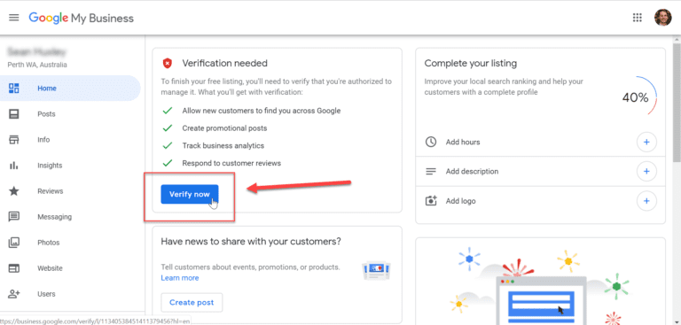Click the plus button for Add logo
Screen dimensions: 681x325
[x=646, y=201]
